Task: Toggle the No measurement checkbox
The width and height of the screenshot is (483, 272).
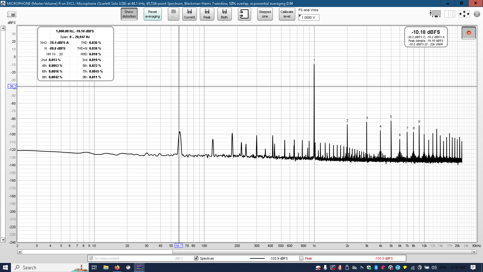Action: pyautogui.click(x=91, y=258)
